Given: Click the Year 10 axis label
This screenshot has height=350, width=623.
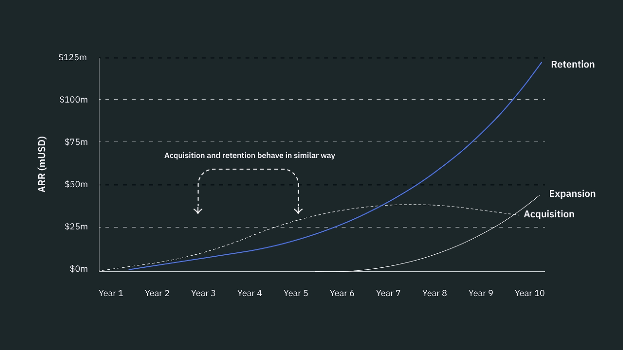Looking at the screenshot, I should coord(530,293).
